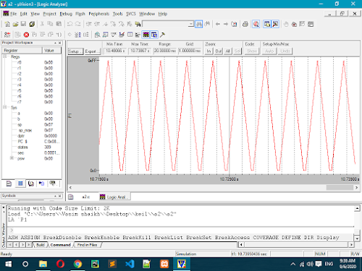The height and width of the screenshot is (271, 362).
Task: Collapse the Regs tree node
Action: pos(5,56)
